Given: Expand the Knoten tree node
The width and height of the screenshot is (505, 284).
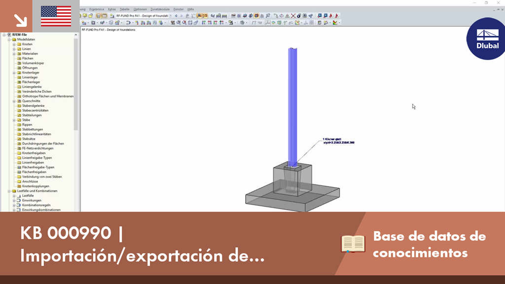Looking at the screenshot, I should pyautogui.click(x=14, y=44).
